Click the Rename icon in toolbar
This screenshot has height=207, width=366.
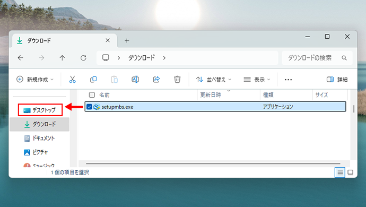135,80
